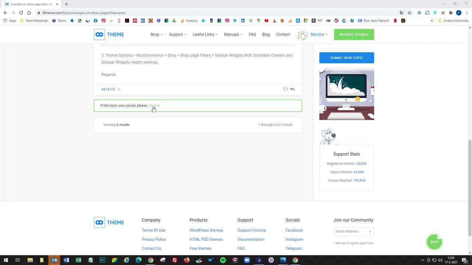Click the footer 8Theme logo
Viewport: 472px width, 265px height.
[x=109, y=222]
